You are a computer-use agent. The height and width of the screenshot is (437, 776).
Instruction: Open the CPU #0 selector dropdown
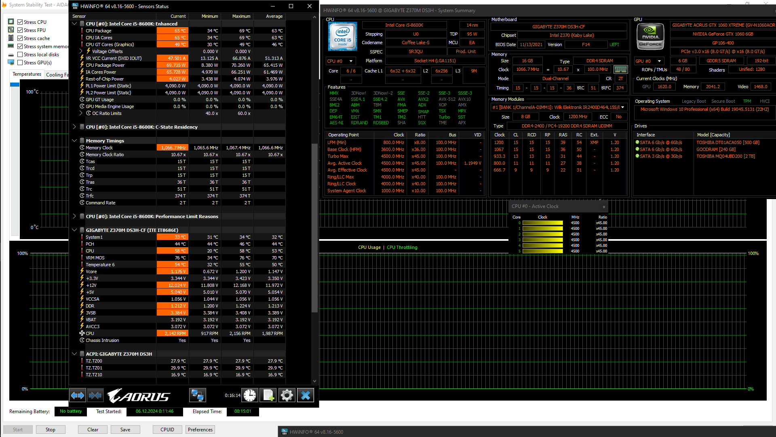(340, 61)
